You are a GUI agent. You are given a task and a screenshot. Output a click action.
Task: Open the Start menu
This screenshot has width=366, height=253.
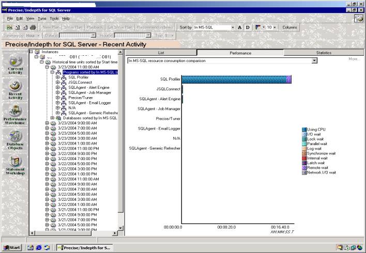(12, 248)
